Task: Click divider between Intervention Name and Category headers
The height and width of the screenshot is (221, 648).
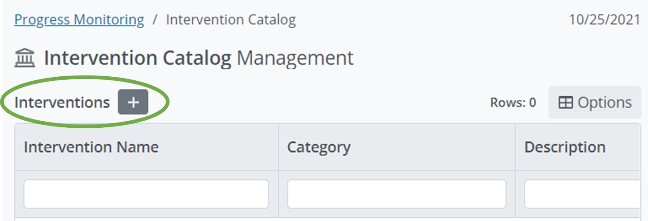Action: tap(278, 147)
